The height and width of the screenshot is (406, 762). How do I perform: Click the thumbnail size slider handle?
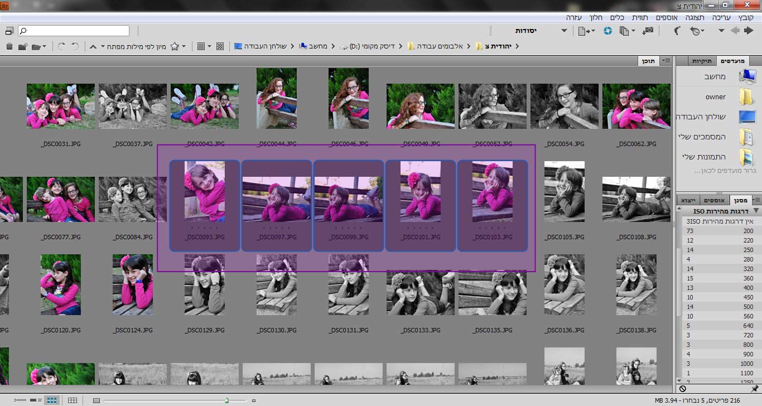point(226,400)
